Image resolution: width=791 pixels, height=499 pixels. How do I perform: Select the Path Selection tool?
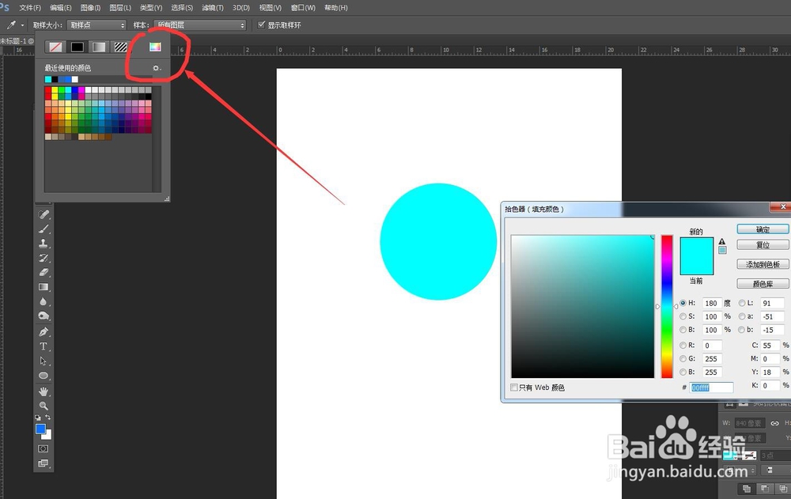click(44, 361)
